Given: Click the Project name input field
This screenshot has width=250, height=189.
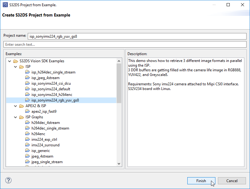Looking at the screenshot, I should pos(137,36).
